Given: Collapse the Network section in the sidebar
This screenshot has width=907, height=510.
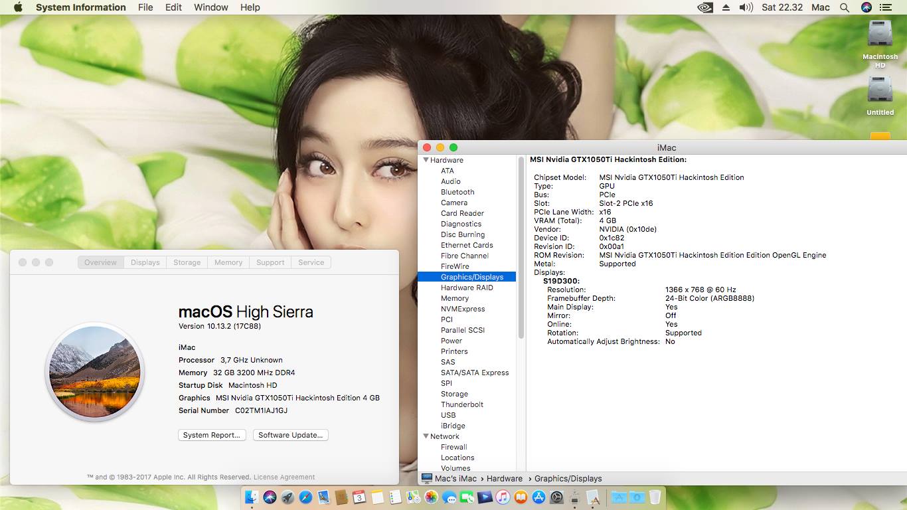Looking at the screenshot, I should [425, 436].
